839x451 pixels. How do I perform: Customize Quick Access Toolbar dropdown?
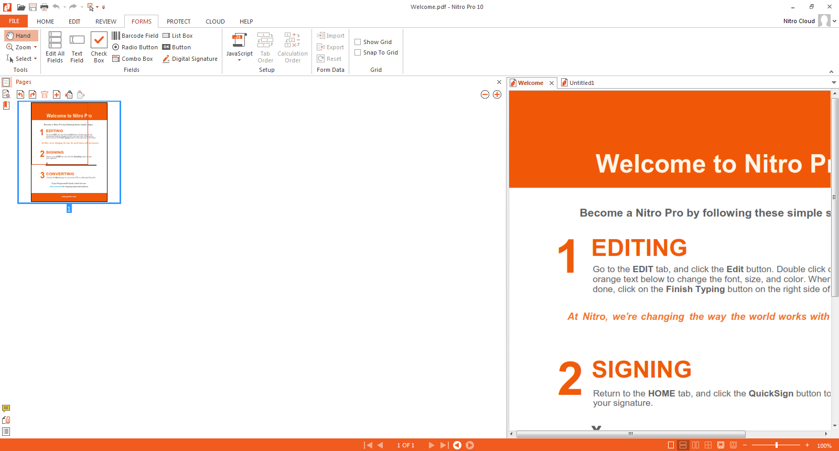103,7
